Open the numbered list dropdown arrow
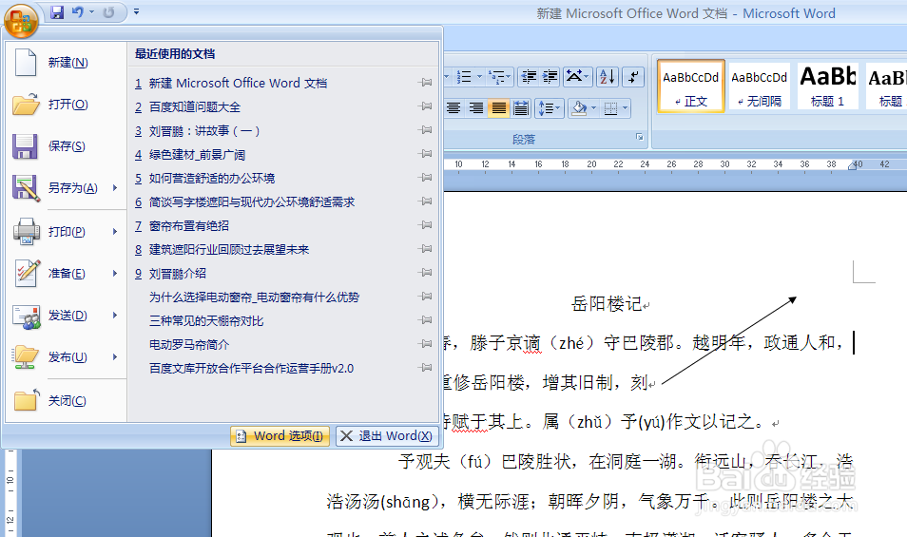The image size is (907, 537). 479,77
